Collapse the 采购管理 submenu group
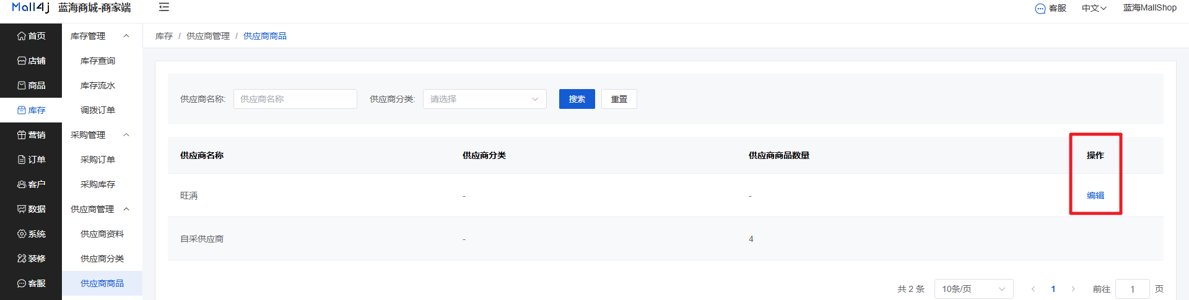Screen dimensions: 1189x300 (102, 135)
